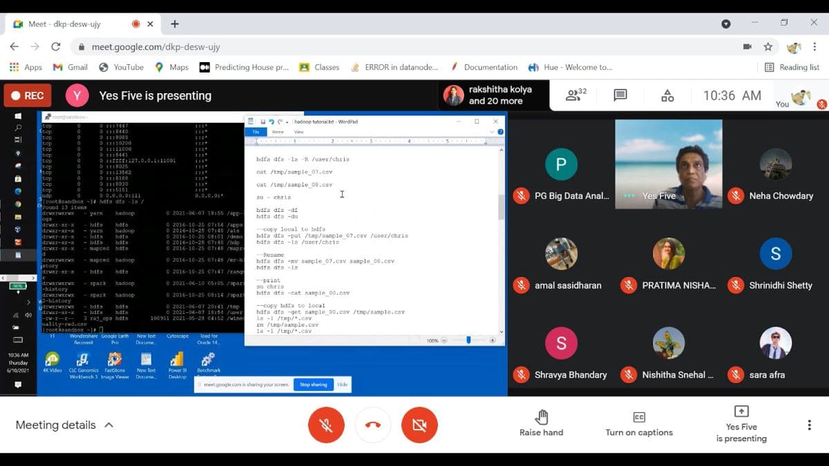Click the WordPad zoom slider
This screenshot has height=466, width=829.
click(x=468, y=340)
